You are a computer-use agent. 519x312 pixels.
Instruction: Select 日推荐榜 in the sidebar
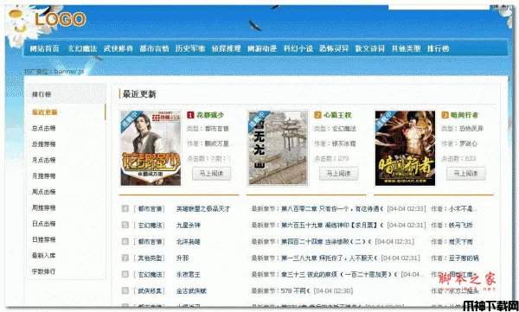coord(44,239)
